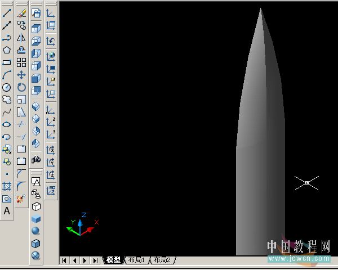
Task: Click the Mirror tool
Action: [x=21, y=38]
